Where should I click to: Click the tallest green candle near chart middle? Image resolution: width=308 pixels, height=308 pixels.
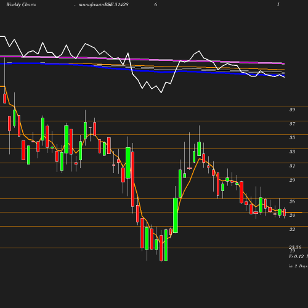[176, 215]
